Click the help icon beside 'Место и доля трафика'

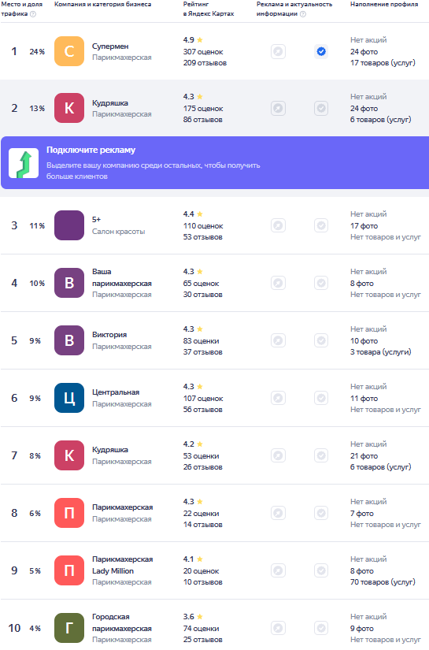coord(33,14)
